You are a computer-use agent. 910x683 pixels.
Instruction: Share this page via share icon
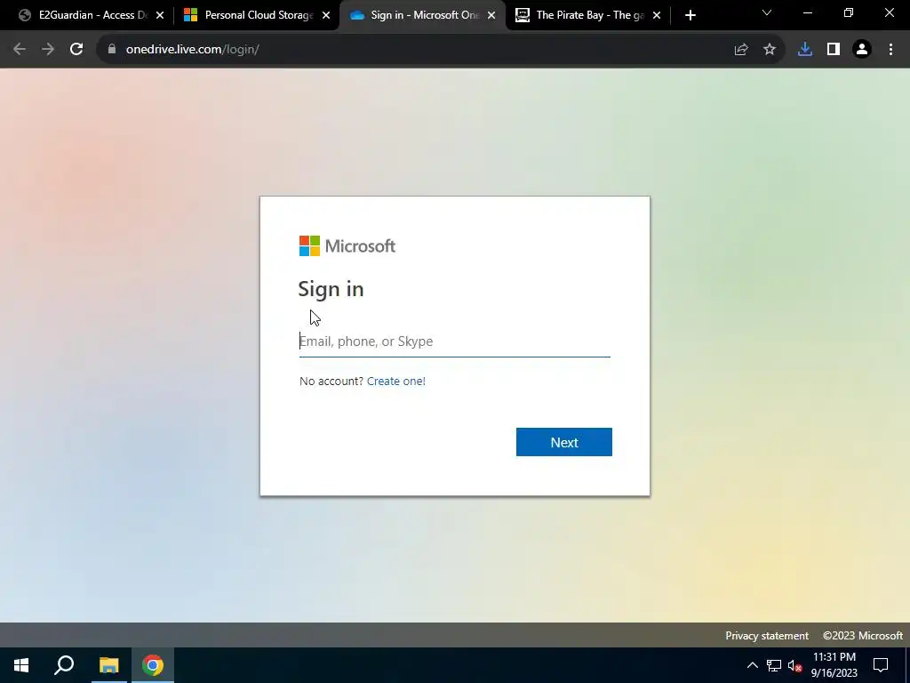click(741, 50)
